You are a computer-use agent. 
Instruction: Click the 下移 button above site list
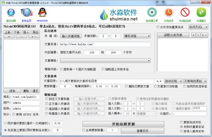[17, 32]
